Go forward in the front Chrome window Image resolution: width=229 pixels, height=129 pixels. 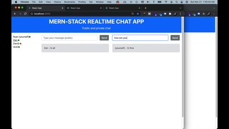pos(20,14)
